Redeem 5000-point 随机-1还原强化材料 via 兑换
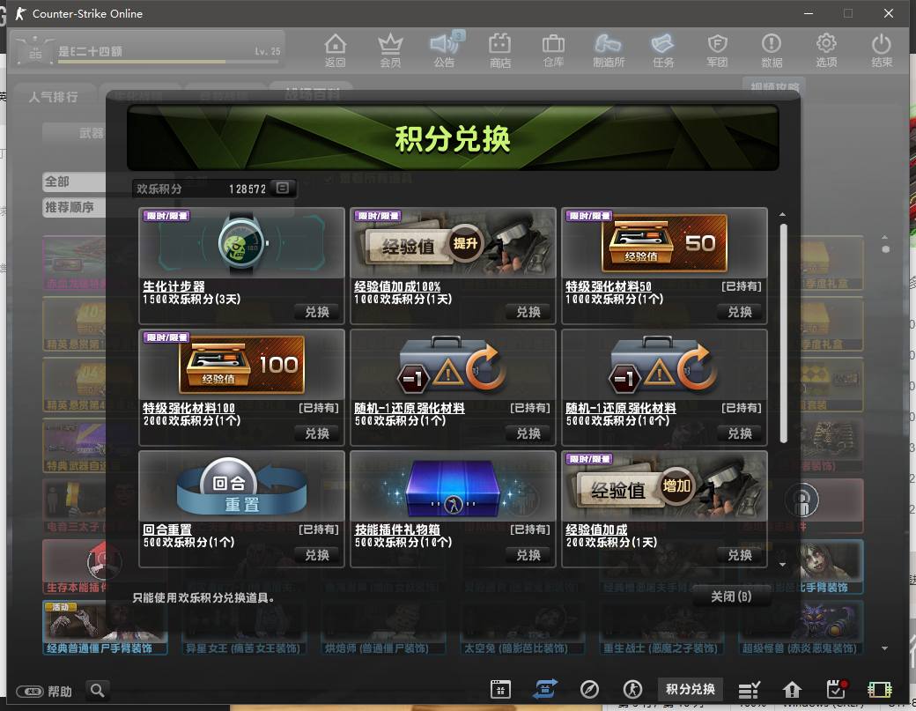Image resolution: width=916 pixels, height=711 pixels. [740, 433]
